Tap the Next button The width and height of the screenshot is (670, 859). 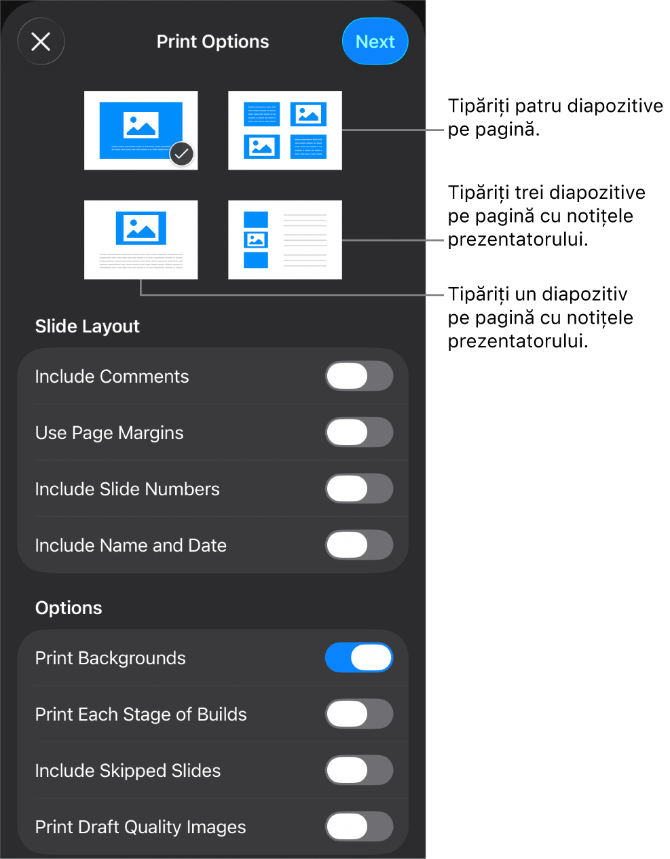pyautogui.click(x=375, y=41)
